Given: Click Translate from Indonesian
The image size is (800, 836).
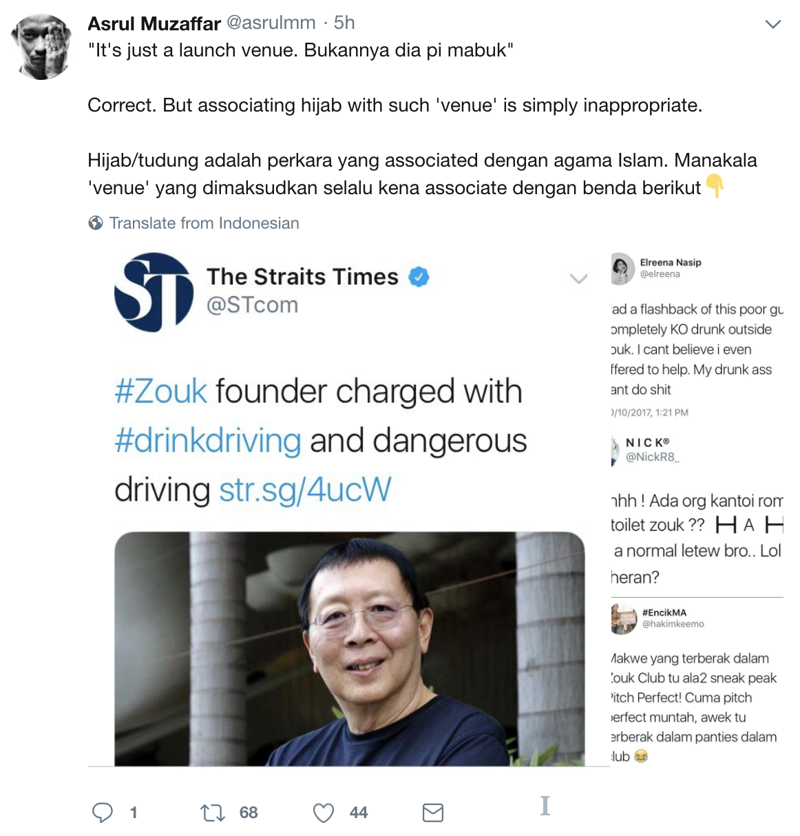Looking at the screenshot, I should coord(204,223).
